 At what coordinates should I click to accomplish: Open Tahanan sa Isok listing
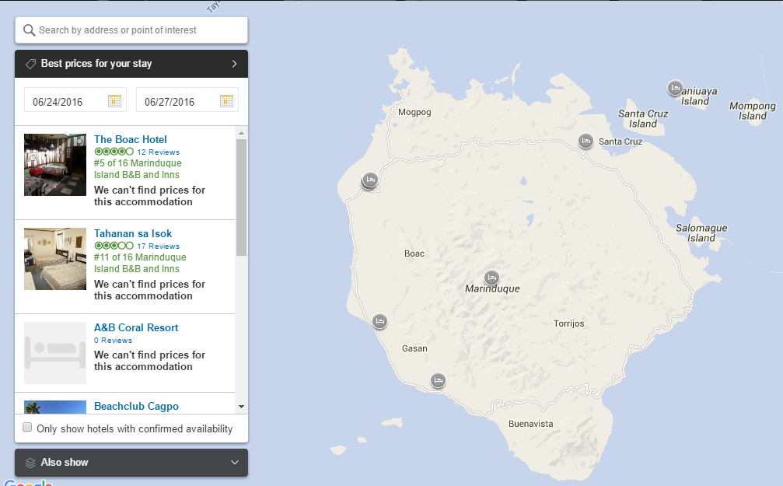(133, 233)
